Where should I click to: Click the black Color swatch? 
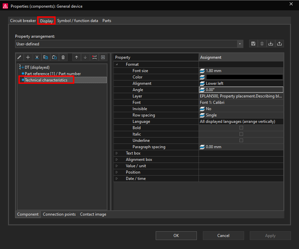tap(244, 77)
